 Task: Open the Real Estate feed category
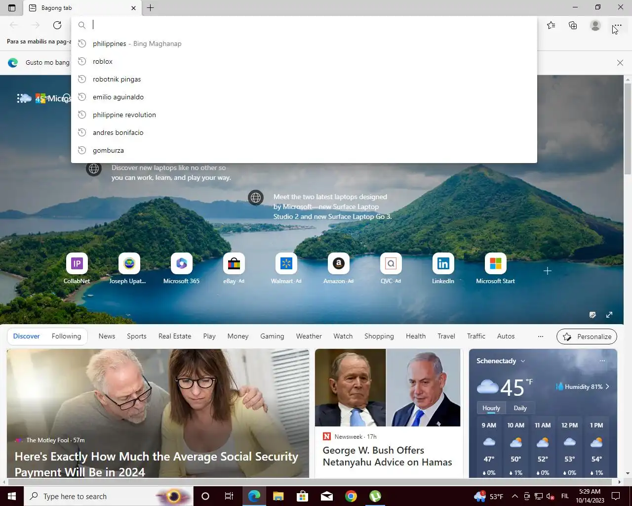(x=175, y=336)
